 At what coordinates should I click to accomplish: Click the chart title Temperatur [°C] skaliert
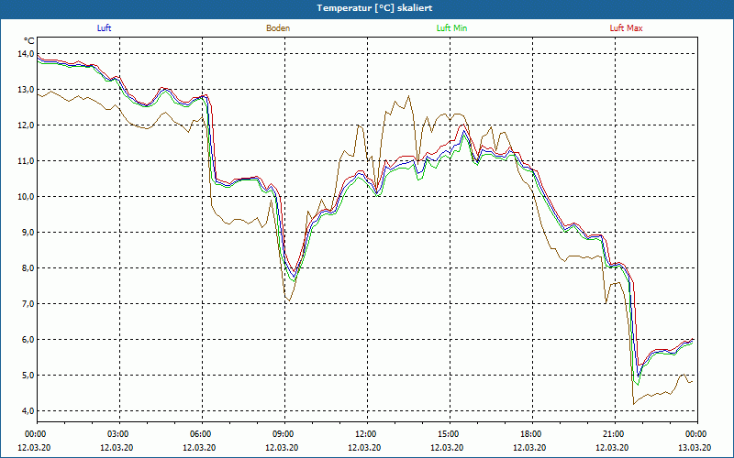tap(374, 8)
